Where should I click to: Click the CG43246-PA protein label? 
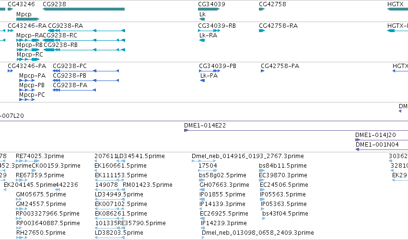point(27,66)
